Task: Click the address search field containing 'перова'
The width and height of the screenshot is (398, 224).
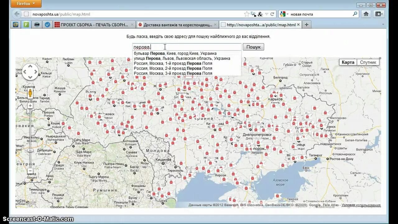Action: [x=187, y=47]
